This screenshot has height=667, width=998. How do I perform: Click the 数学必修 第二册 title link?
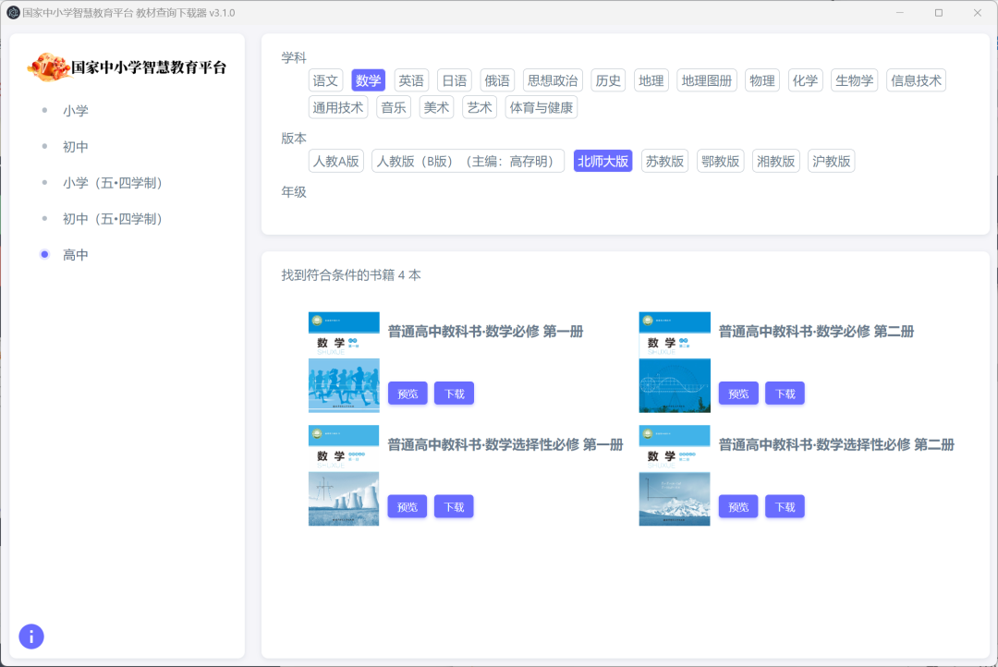(x=816, y=332)
